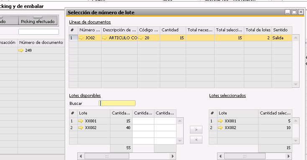The height and width of the screenshot is (160, 307).
Task: Click the Salida cell in Sentido column
Action: (282, 38)
